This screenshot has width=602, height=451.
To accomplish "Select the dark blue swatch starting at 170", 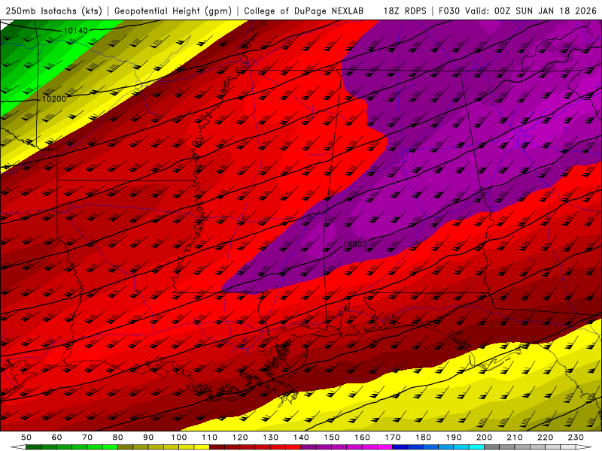I will click(400, 447).
